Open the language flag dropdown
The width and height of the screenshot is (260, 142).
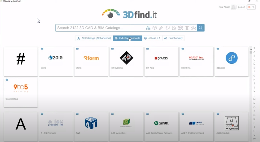(251, 7)
